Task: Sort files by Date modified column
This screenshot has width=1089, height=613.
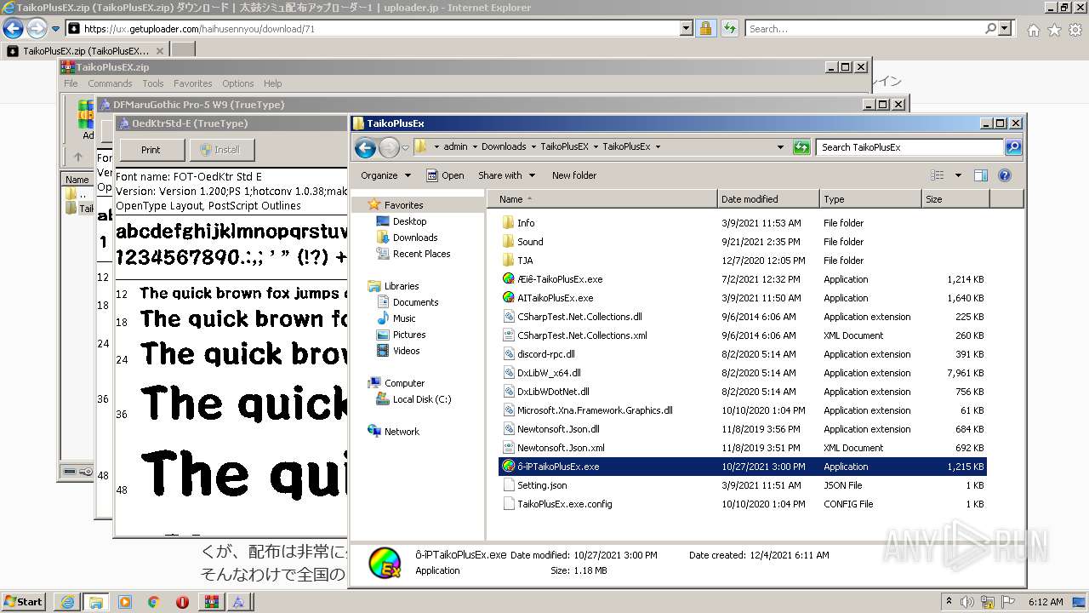Action: pos(768,199)
